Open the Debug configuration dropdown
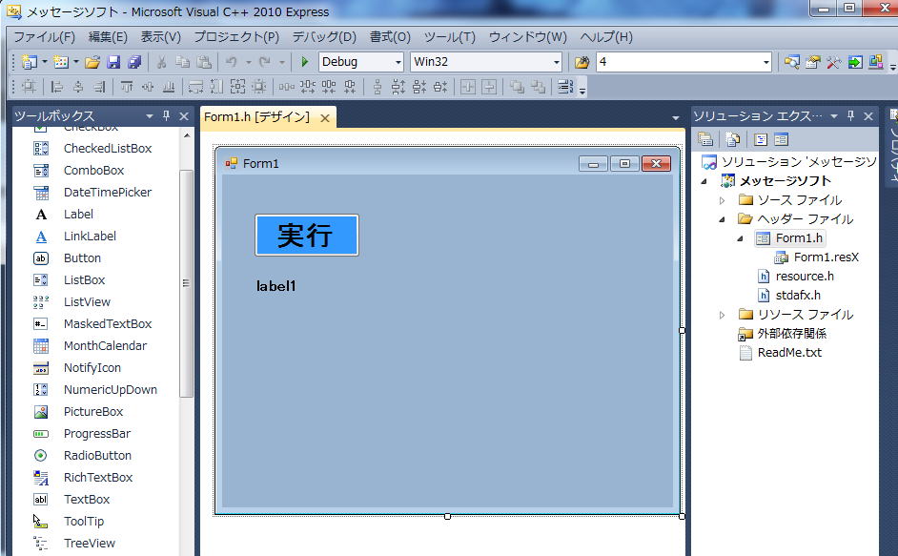Viewport: 898px width, 556px height. (398, 62)
